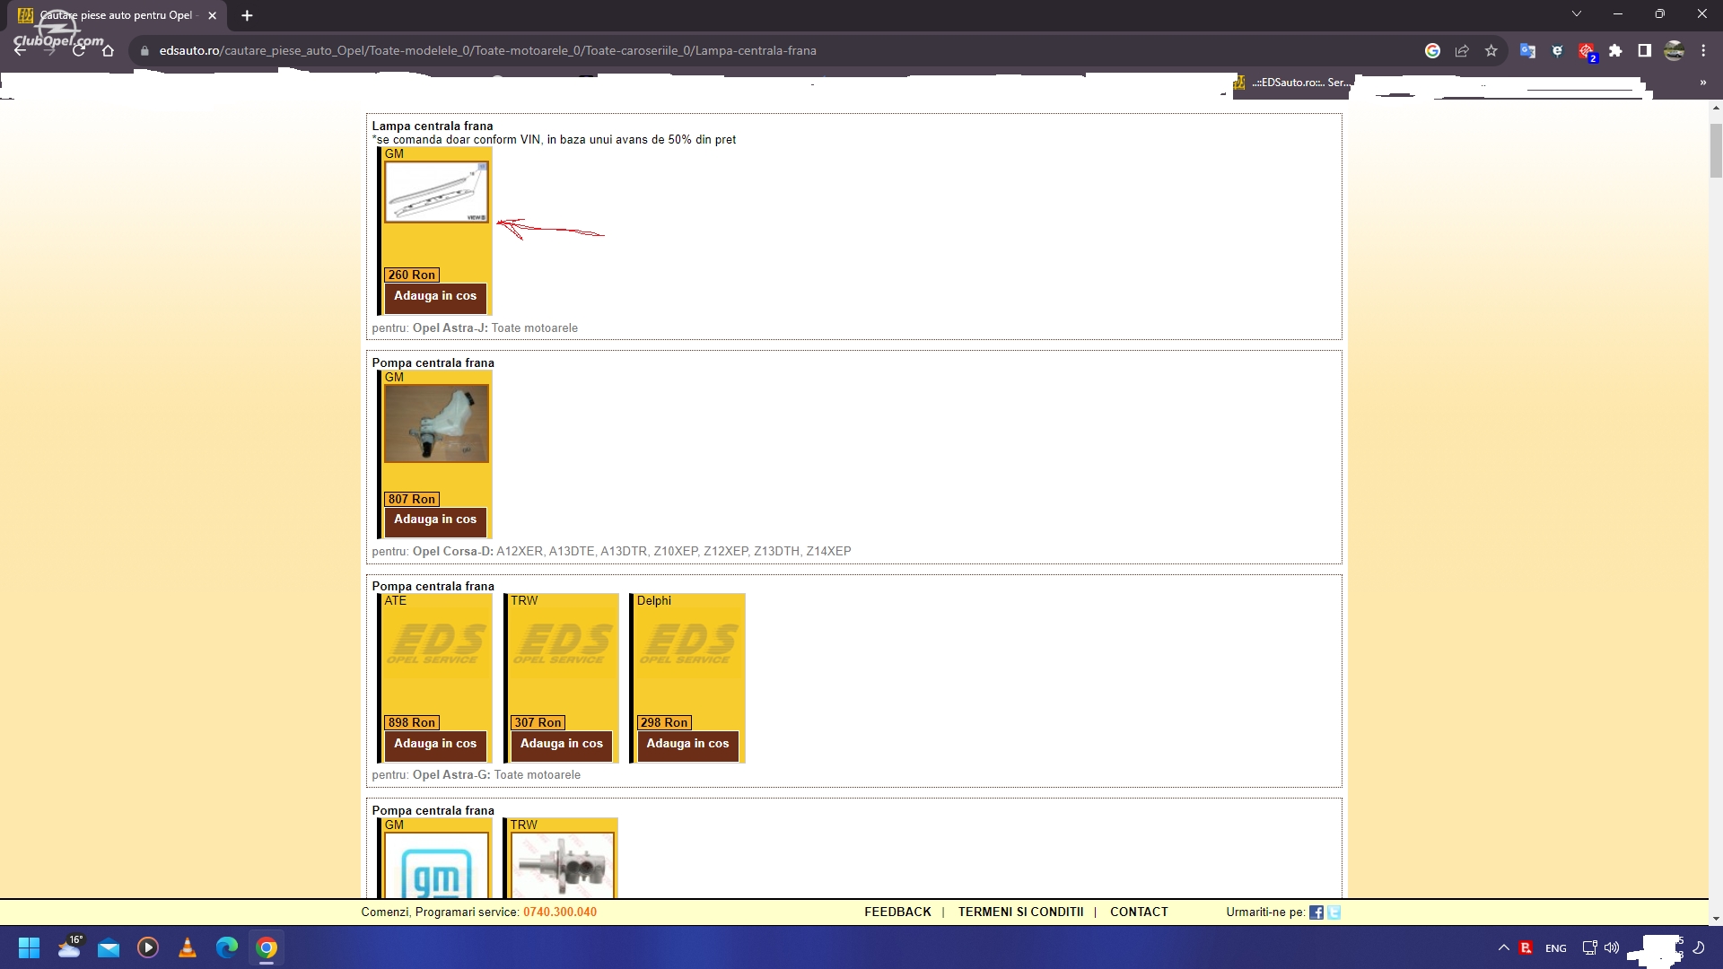This screenshot has height=969, width=1723.
Task: Open the volume control tray icon
Action: 1612,947
